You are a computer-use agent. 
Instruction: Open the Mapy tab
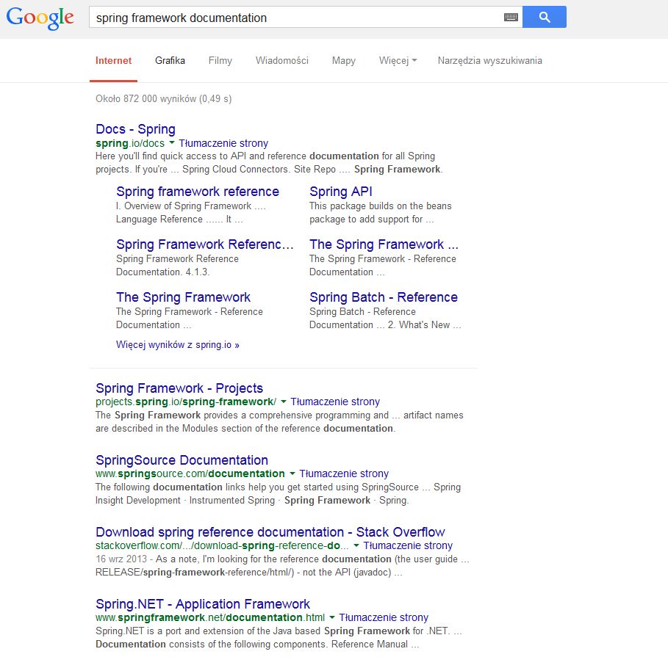click(x=344, y=60)
